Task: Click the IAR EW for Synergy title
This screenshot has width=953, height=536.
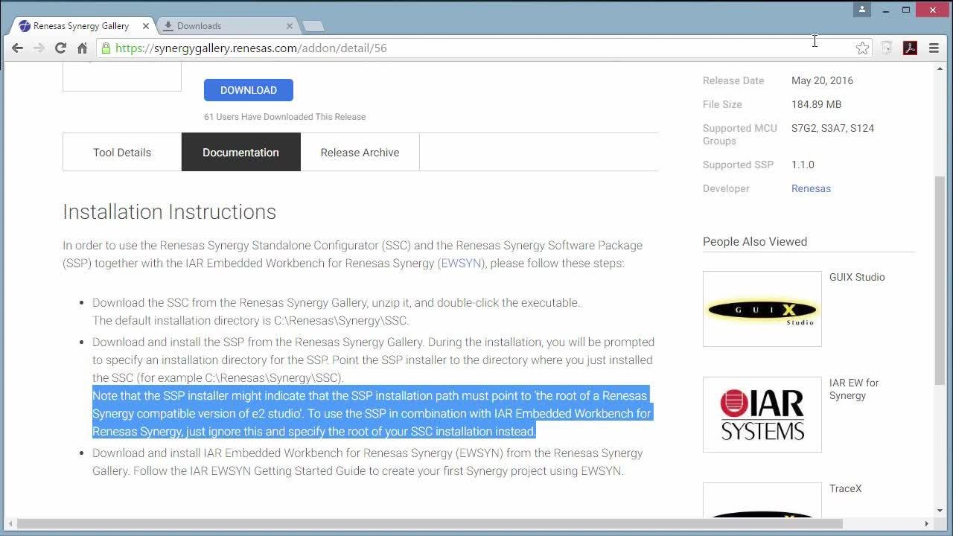Action: 854,389
